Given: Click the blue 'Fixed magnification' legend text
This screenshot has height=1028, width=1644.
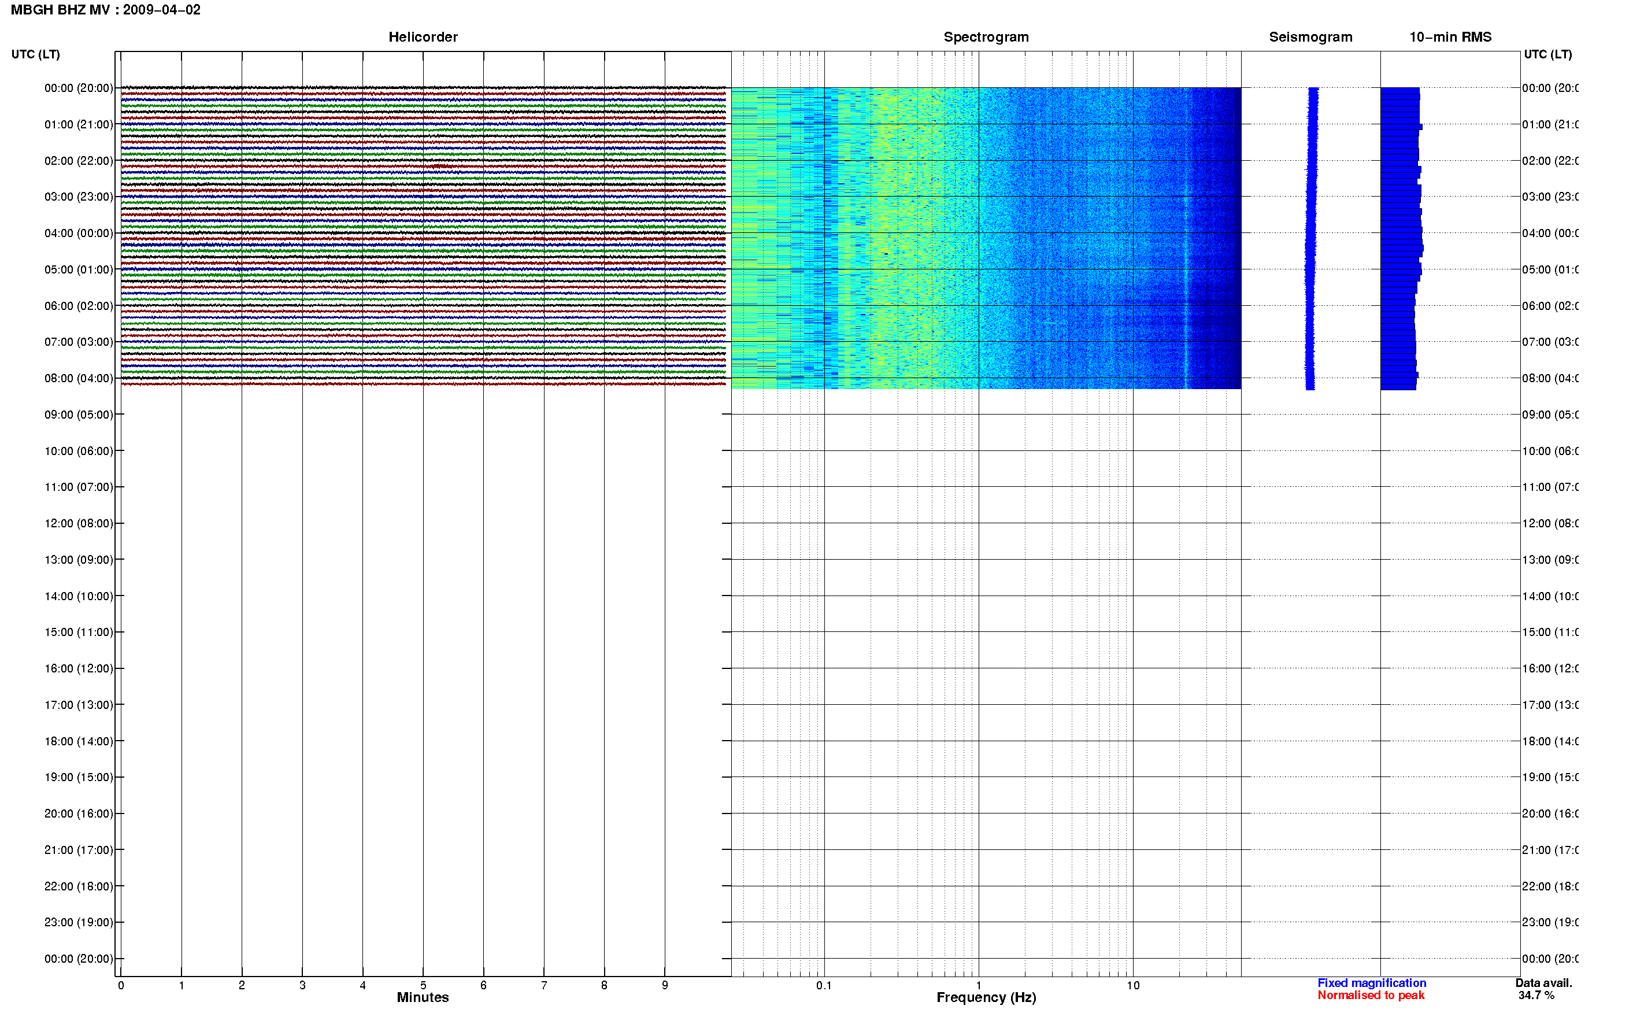Looking at the screenshot, I should point(1372,983).
